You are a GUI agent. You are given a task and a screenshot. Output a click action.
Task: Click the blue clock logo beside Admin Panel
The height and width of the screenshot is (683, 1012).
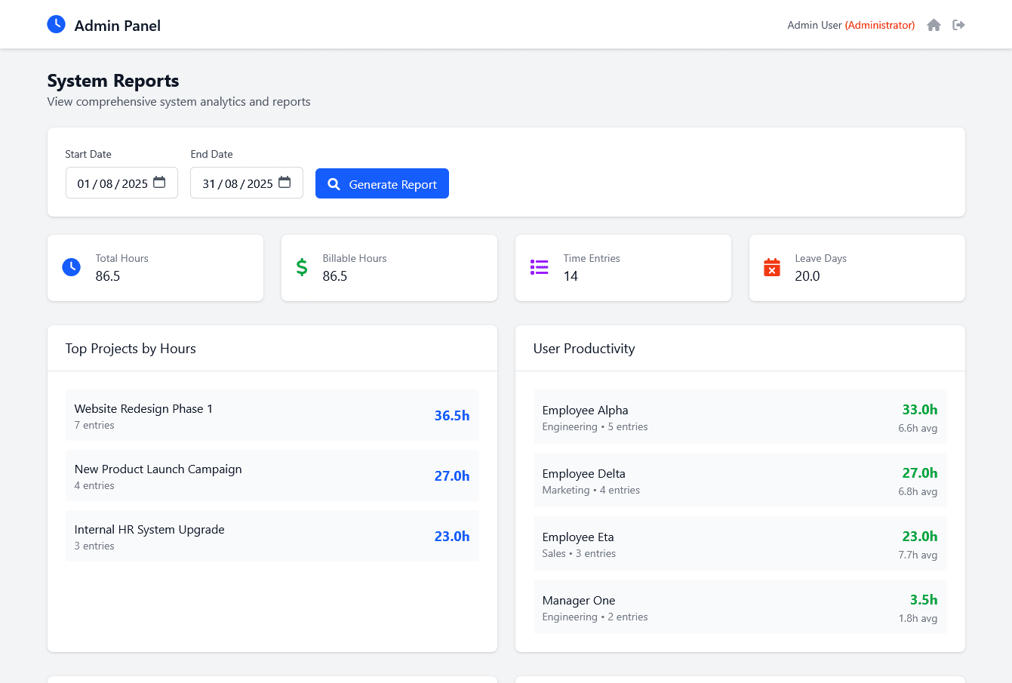pos(55,24)
